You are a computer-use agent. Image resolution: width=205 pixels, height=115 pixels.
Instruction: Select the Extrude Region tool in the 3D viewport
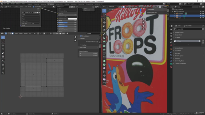pos(104,42)
